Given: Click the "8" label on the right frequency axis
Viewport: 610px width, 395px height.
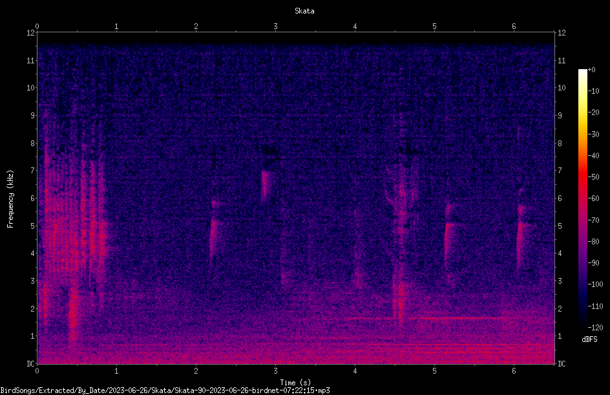Looking at the screenshot, I should tap(560, 144).
